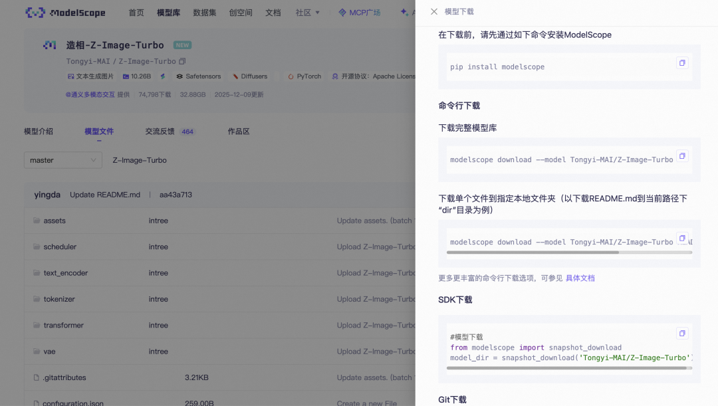Click the yingda author name
The height and width of the screenshot is (406, 718).
point(47,195)
